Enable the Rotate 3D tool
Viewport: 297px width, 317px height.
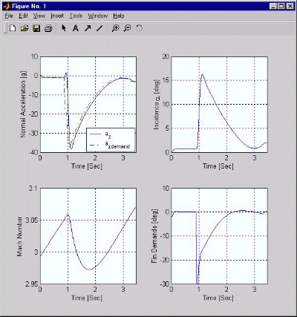click(139, 28)
